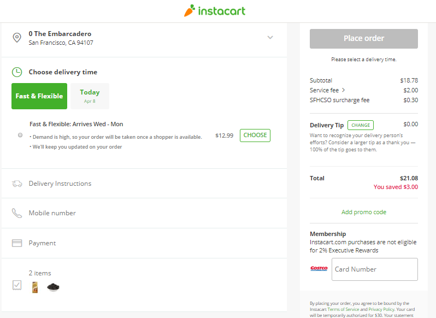Click the Place order button

point(364,39)
